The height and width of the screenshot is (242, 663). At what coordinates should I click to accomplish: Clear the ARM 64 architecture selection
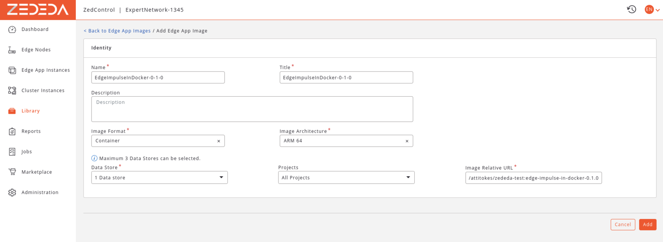407,141
